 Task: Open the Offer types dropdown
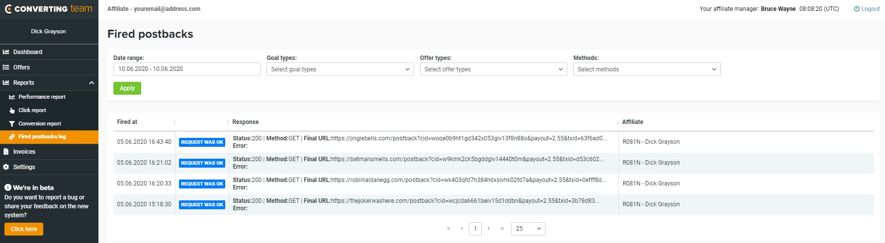pos(493,69)
